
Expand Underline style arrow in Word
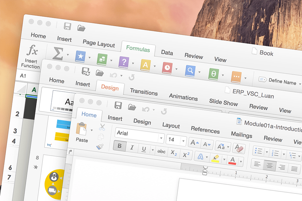pyautogui.click(x=153, y=150)
